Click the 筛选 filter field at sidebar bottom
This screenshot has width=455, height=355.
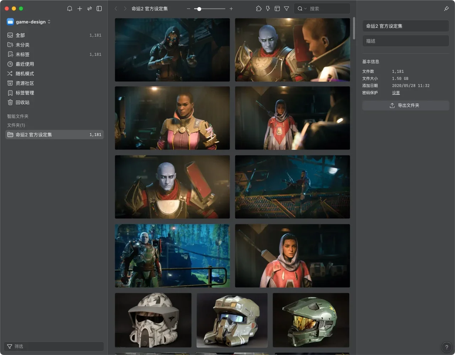point(54,346)
